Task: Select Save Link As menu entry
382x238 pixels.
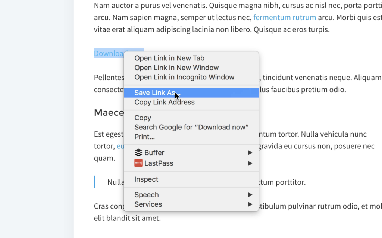Action: click(191, 93)
